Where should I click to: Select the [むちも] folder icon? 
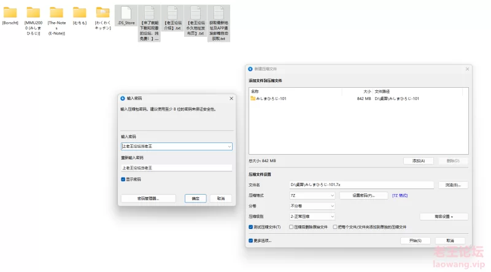pyautogui.click(x=80, y=12)
